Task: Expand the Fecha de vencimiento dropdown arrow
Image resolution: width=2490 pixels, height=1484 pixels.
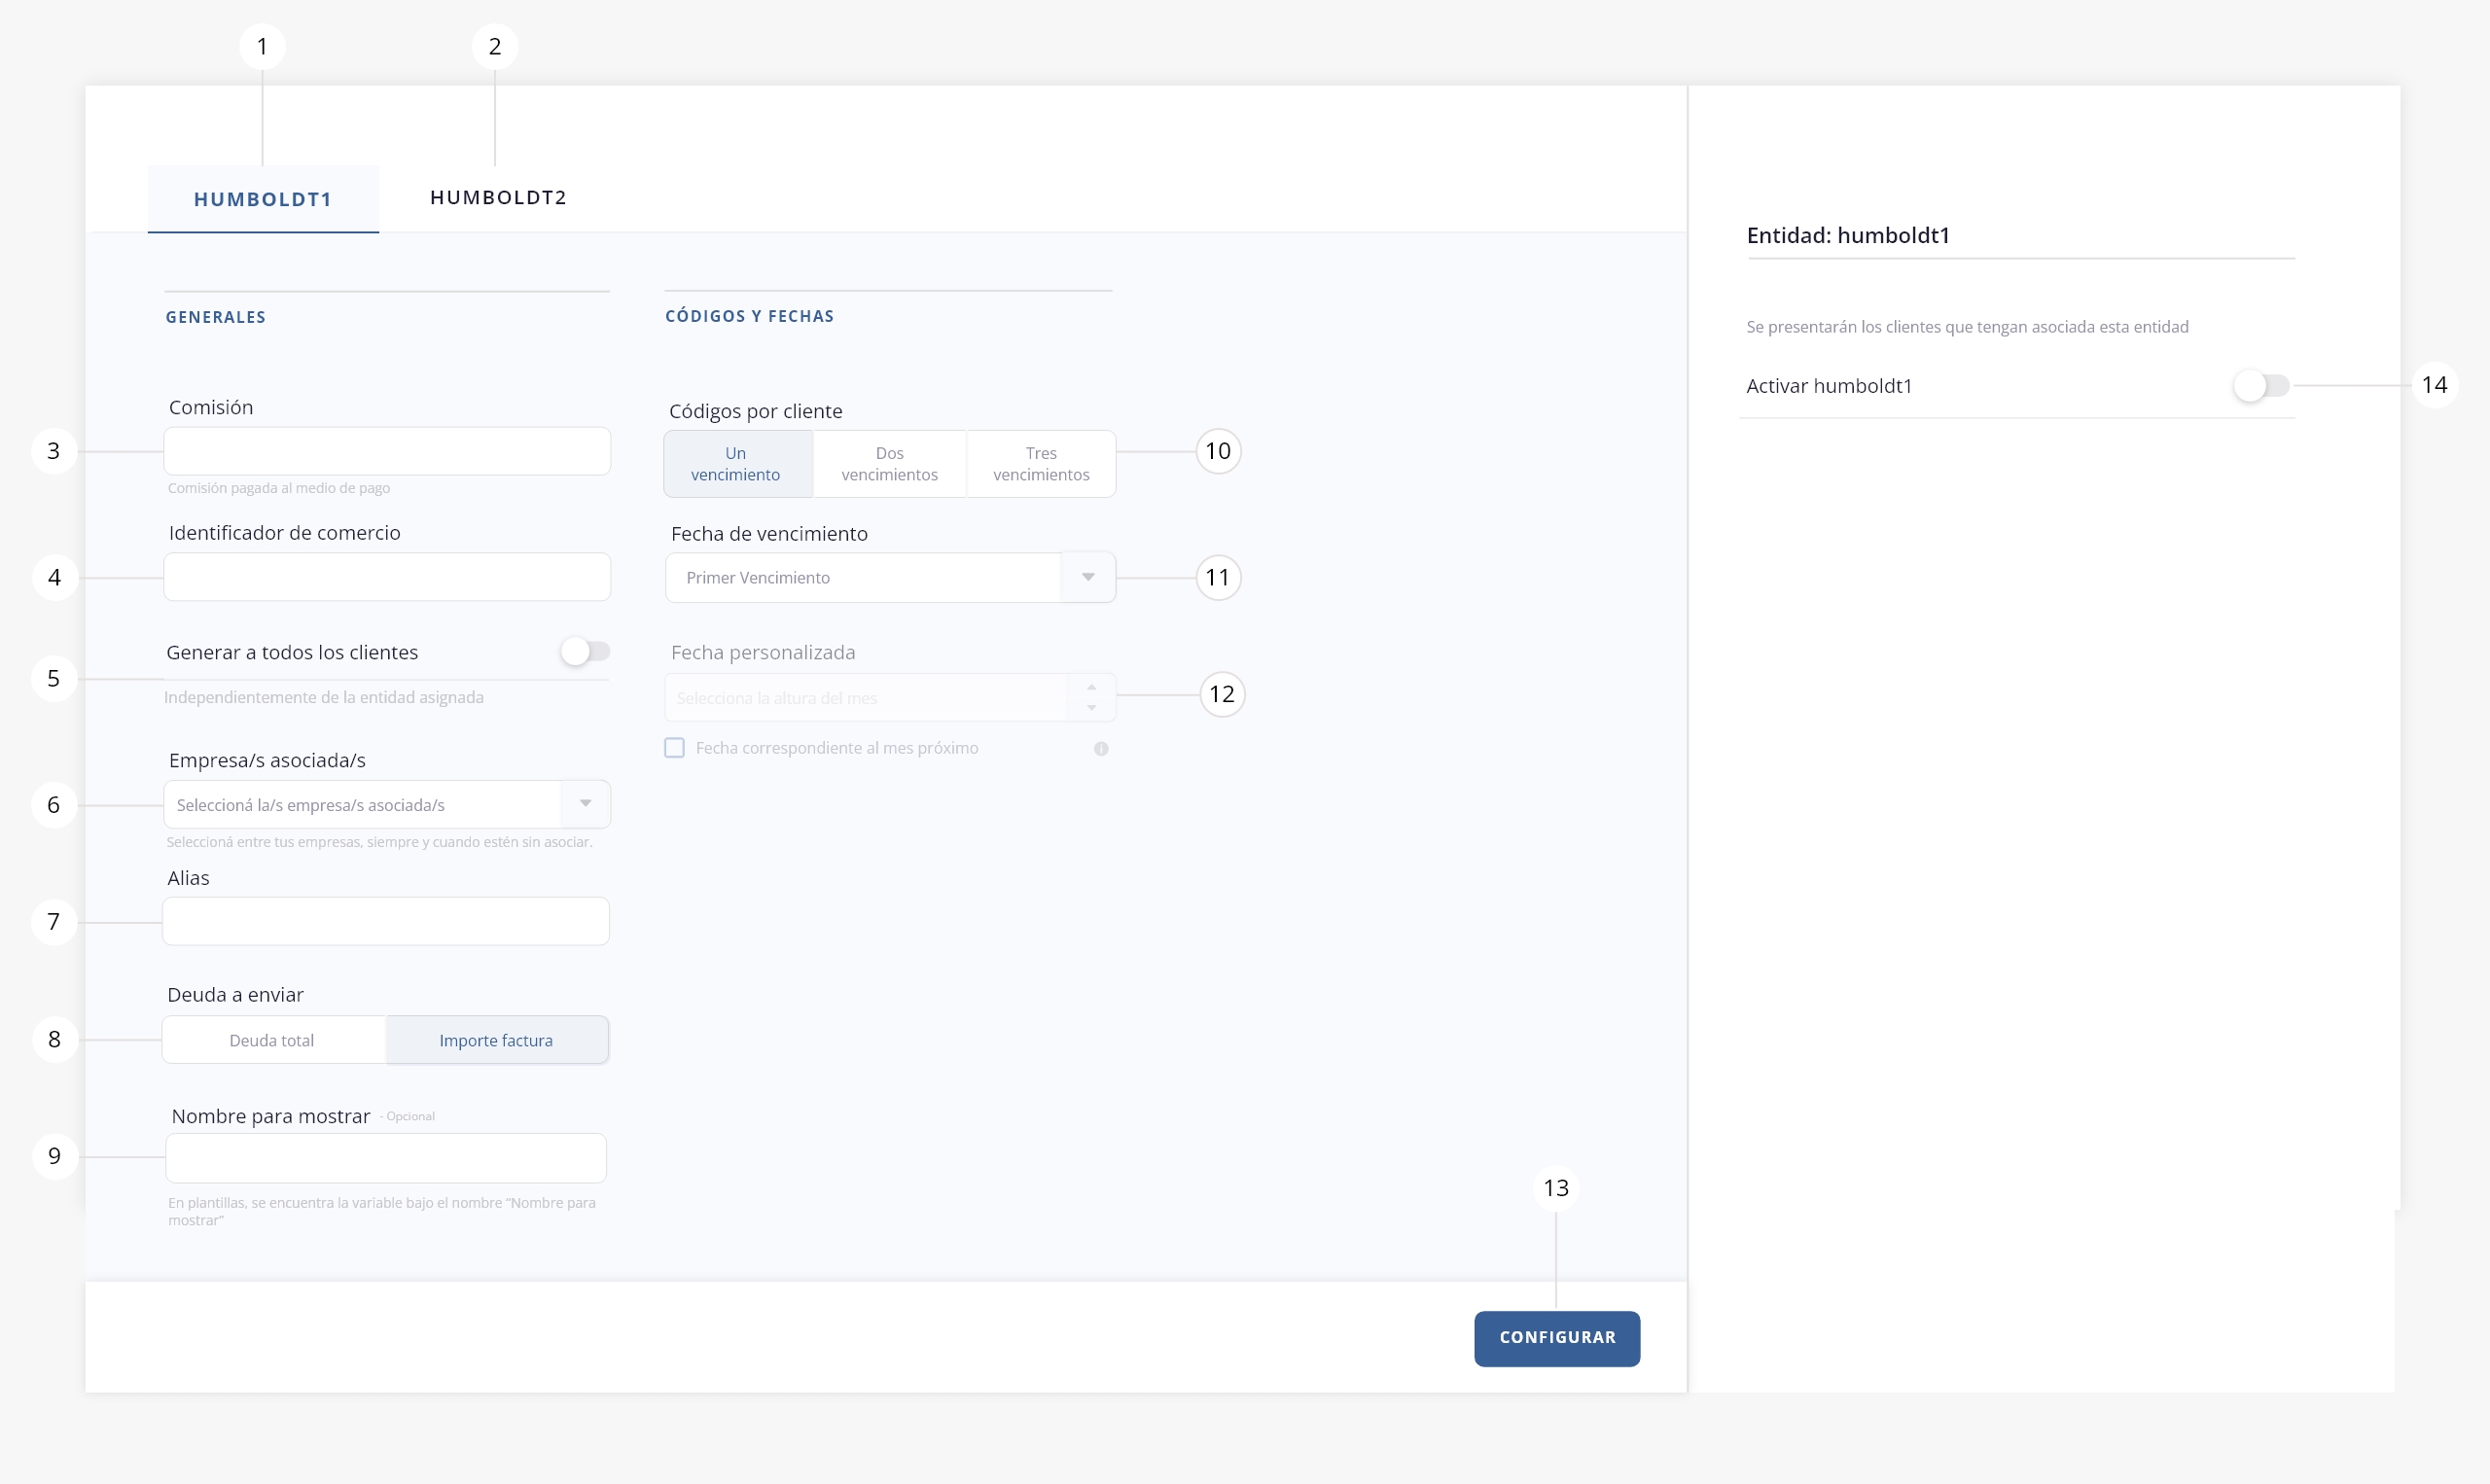Action: (1088, 577)
